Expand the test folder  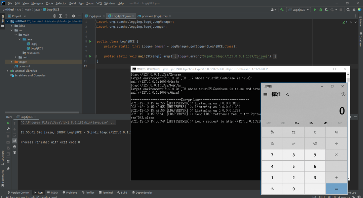[x=16, y=57]
